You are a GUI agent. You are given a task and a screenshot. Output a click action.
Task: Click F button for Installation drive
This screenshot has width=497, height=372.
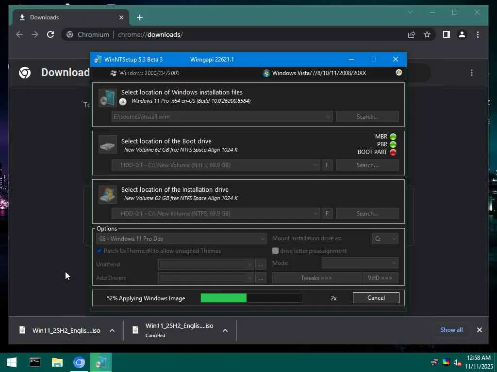(327, 214)
